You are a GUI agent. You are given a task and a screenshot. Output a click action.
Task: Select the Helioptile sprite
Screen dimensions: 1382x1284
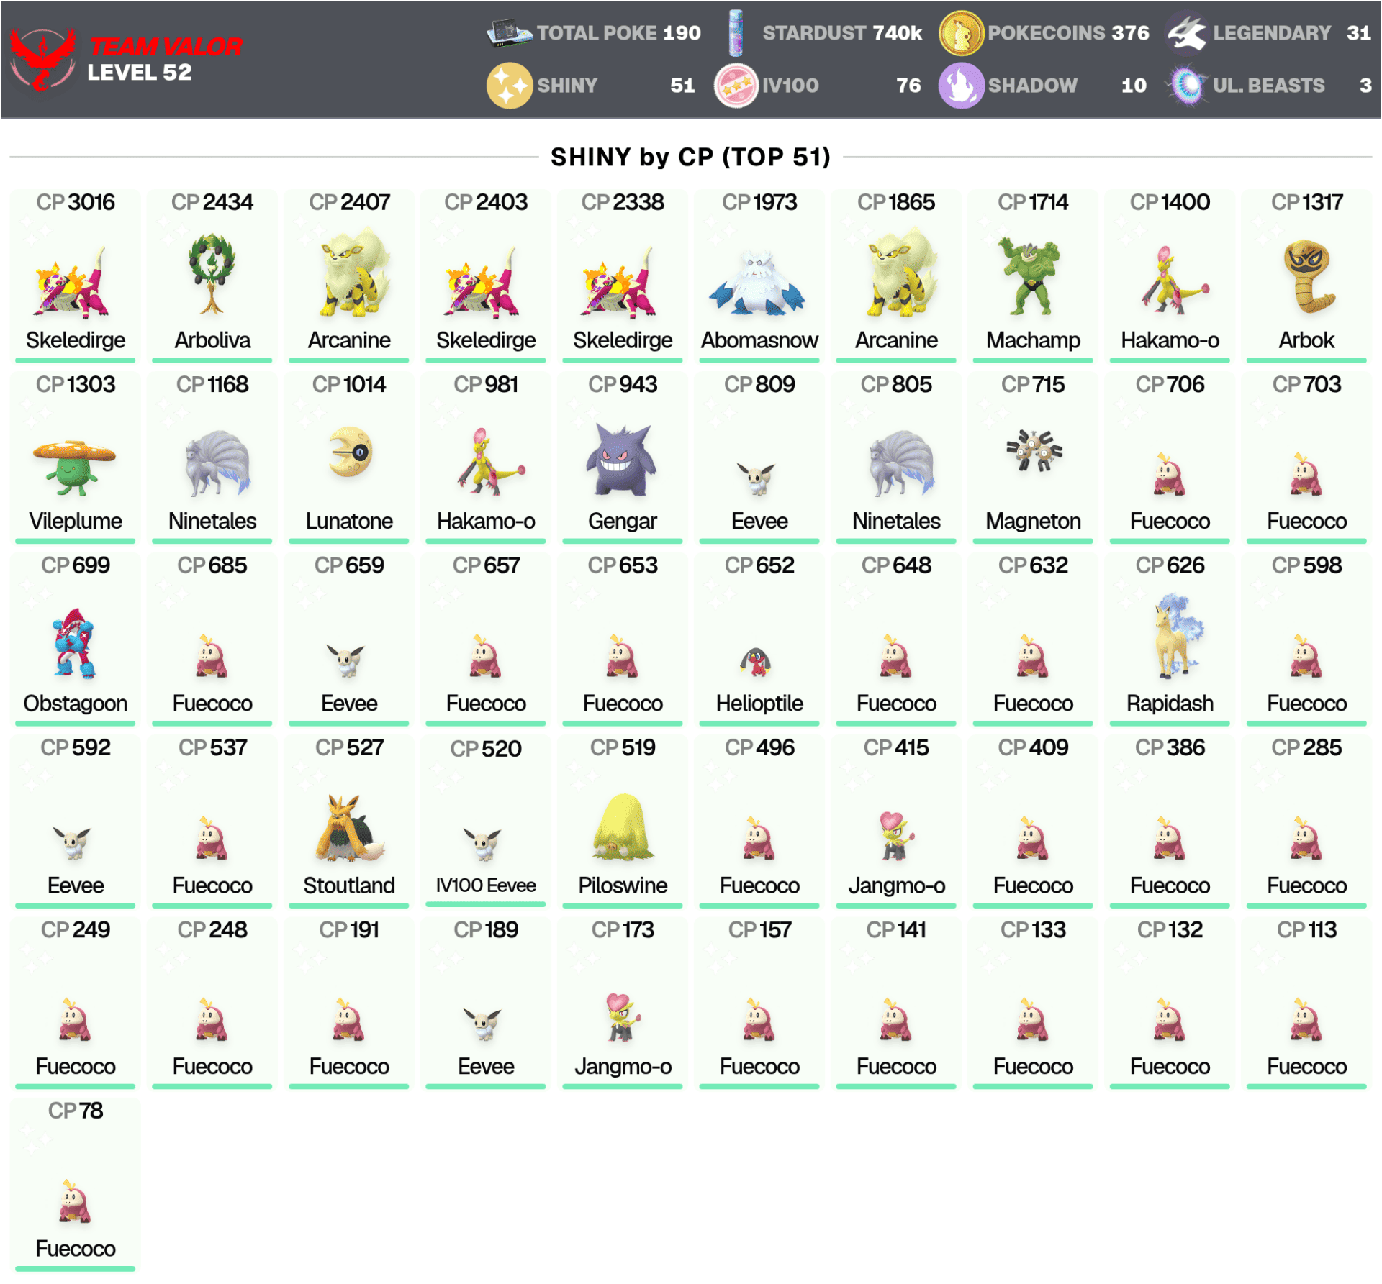pos(756,662)
